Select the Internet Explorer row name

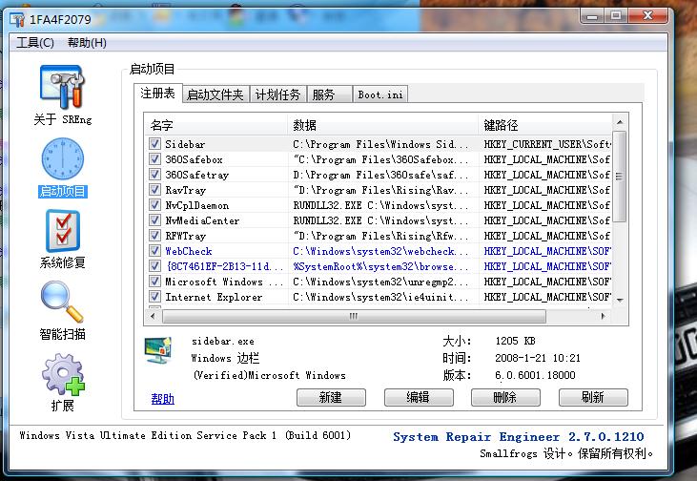[214, 297]
